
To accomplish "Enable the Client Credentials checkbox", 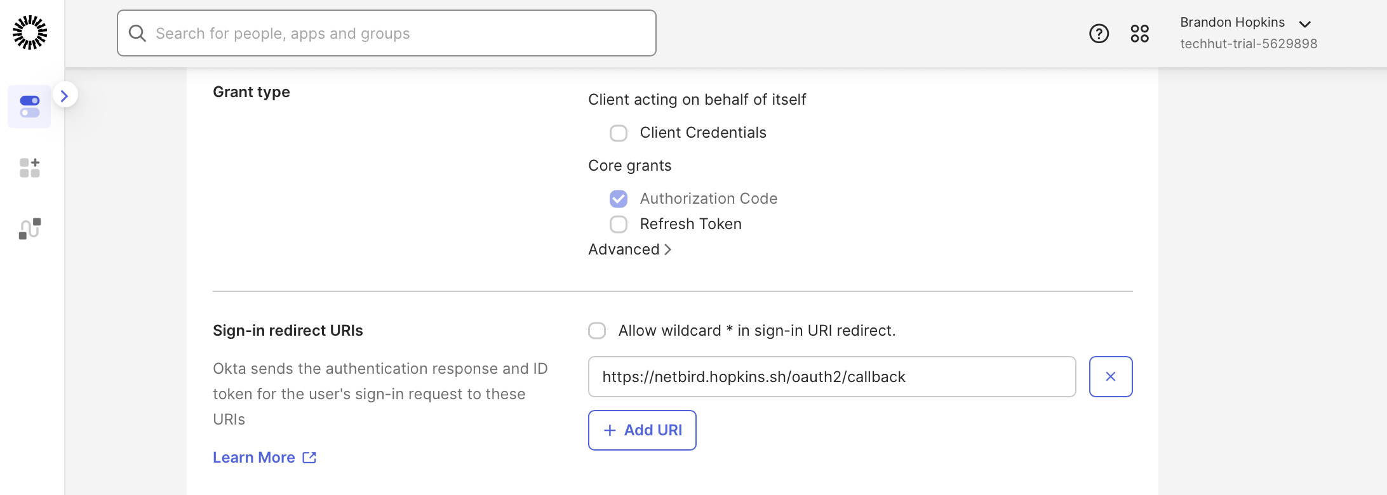I will point(618,133).
